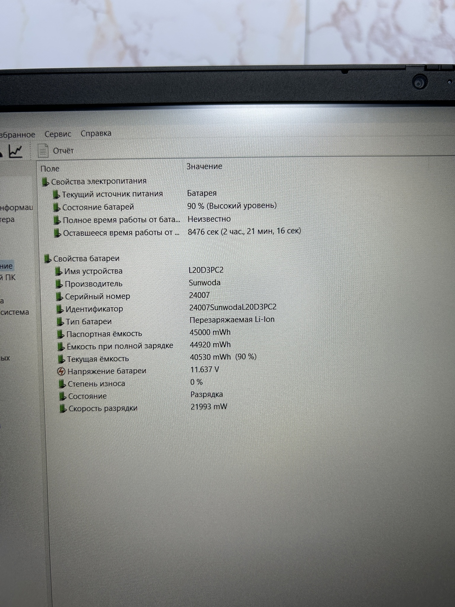Click the value 45000 mWh
455x607 pixels.
(x=210, y=332)
